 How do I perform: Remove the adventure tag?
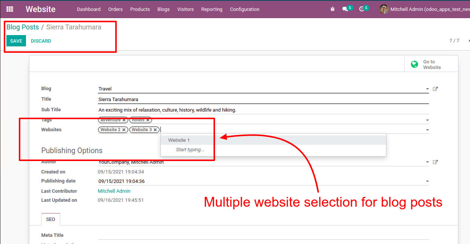[124, 120]
